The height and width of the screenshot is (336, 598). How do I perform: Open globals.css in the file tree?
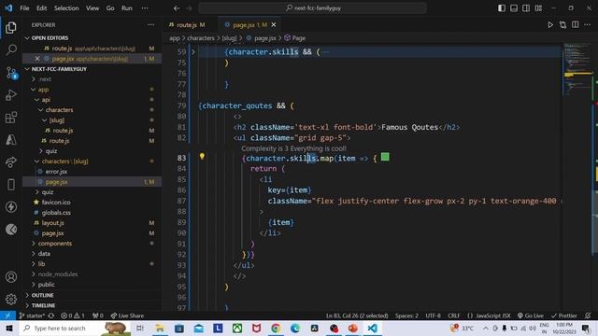56,213
